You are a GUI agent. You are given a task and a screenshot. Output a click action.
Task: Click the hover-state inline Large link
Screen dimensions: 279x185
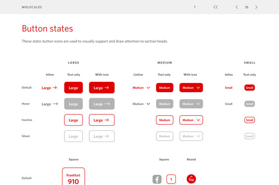tap(50, 104)
